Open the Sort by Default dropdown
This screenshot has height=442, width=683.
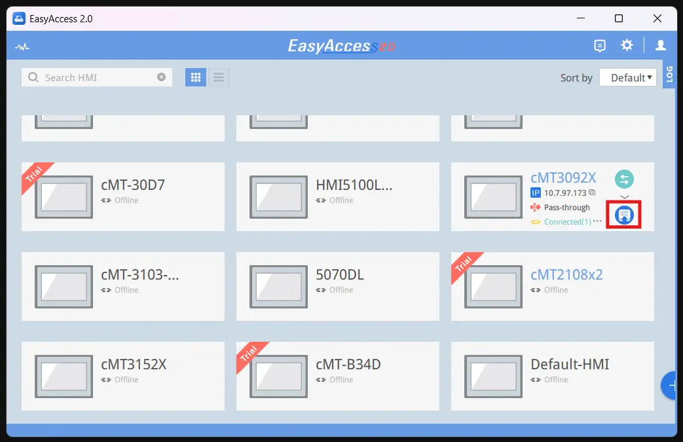pyautogui.click(x=628, y=77)
